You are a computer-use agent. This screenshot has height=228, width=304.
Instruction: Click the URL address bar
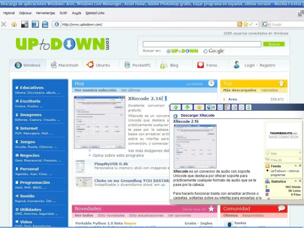click(148, 24)
